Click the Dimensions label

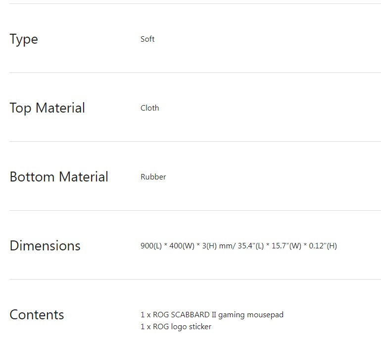[x=45, y=246]
